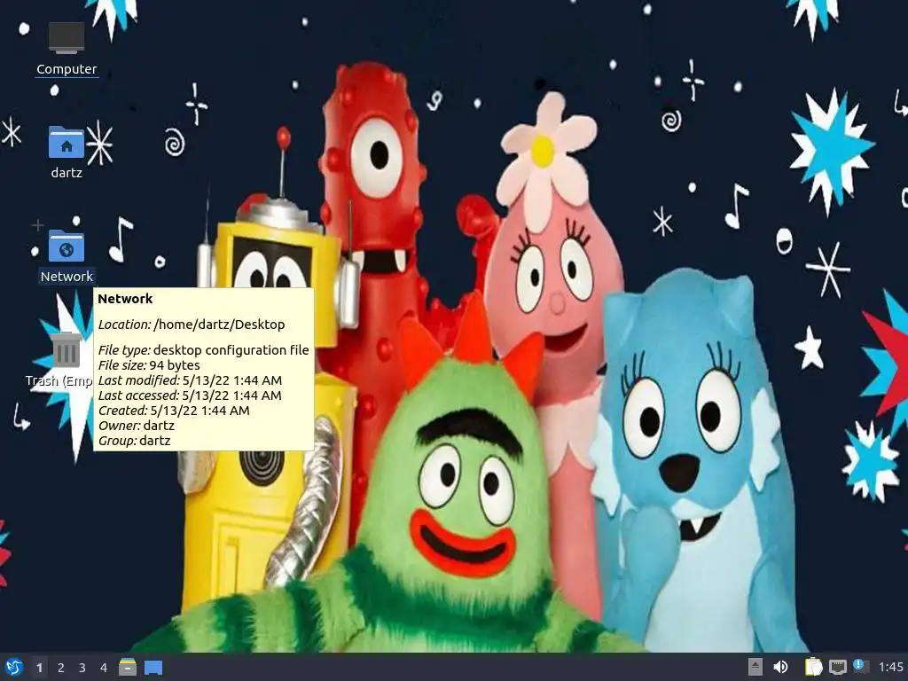Click the 'Group: dartz' tooltip line
This screenshot has width=908, height=681.
point(135,441)
